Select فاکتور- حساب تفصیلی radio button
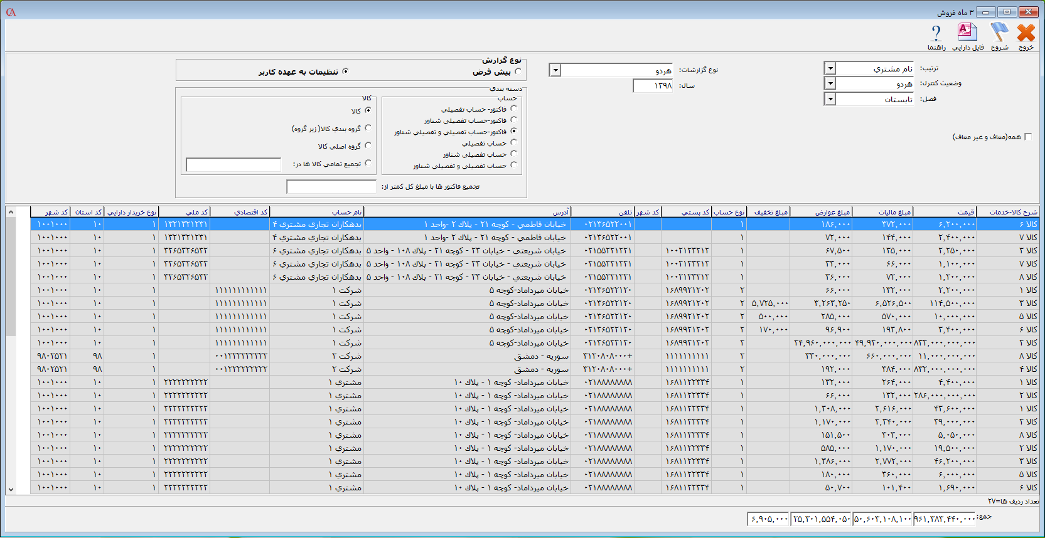 [x=513, y=108]
